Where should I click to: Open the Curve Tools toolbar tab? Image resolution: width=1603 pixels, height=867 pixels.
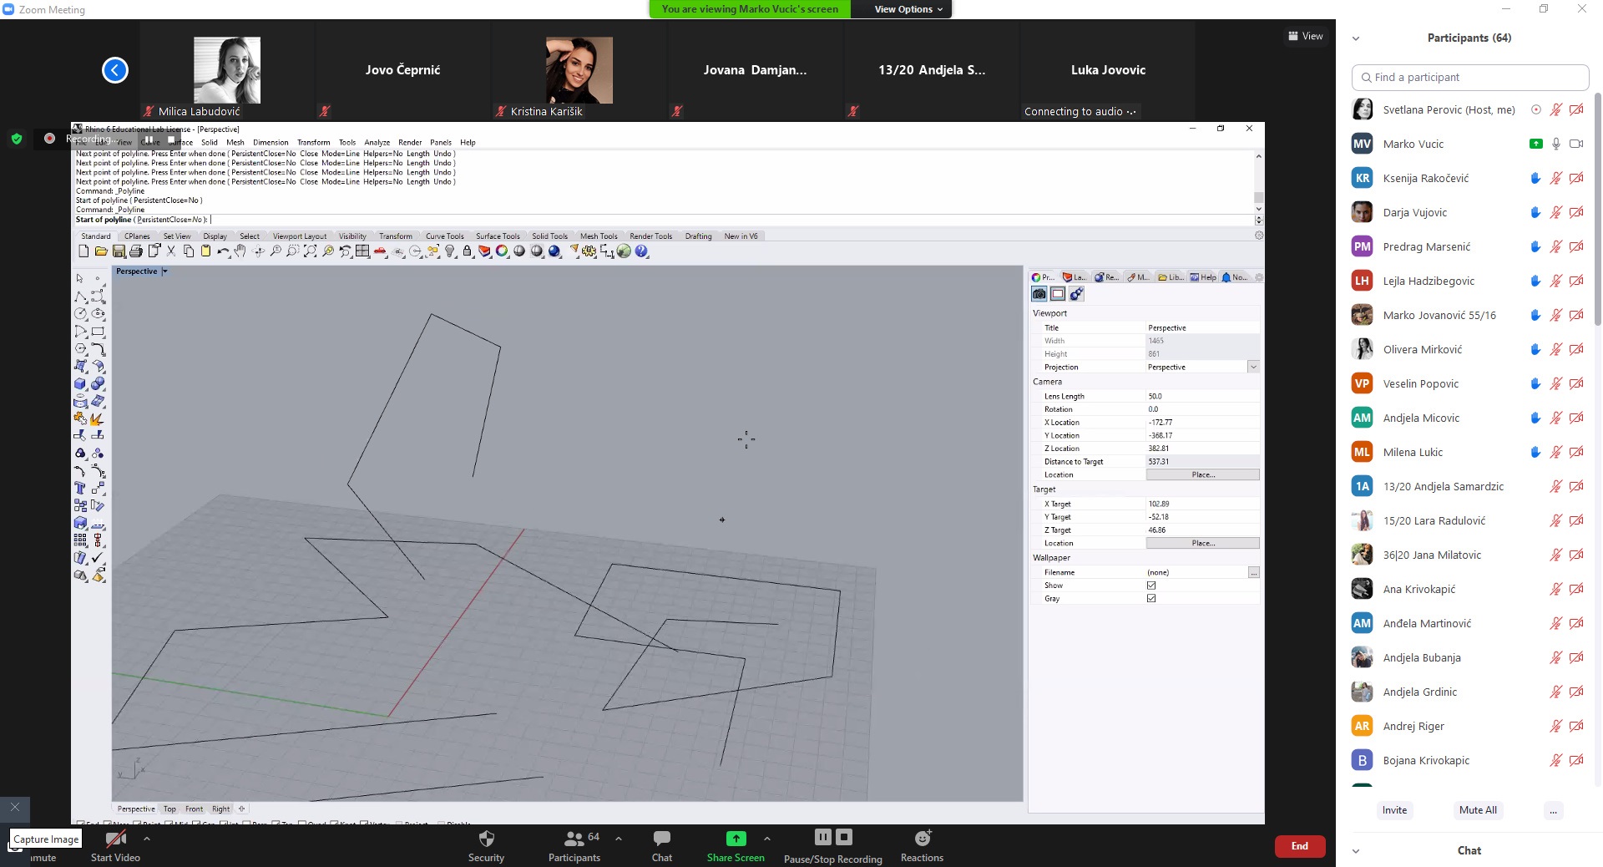click(444, 236)
